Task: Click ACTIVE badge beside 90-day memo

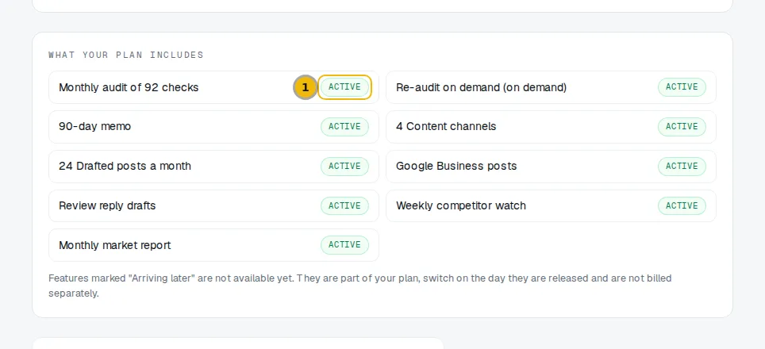Action: pos(344,127)
